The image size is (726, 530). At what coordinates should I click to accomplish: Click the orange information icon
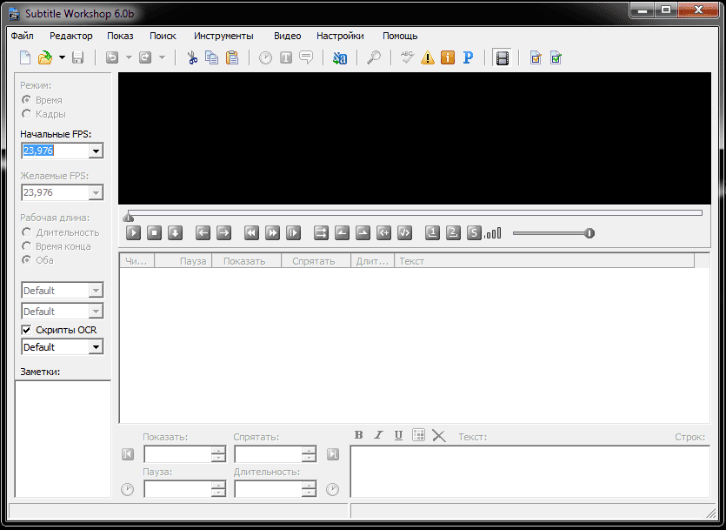click(x=448, y=58)
